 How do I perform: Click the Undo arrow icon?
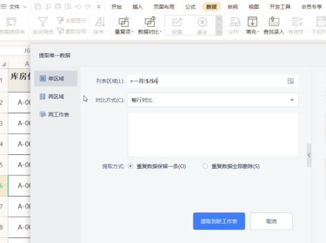[x=78, y=7]
